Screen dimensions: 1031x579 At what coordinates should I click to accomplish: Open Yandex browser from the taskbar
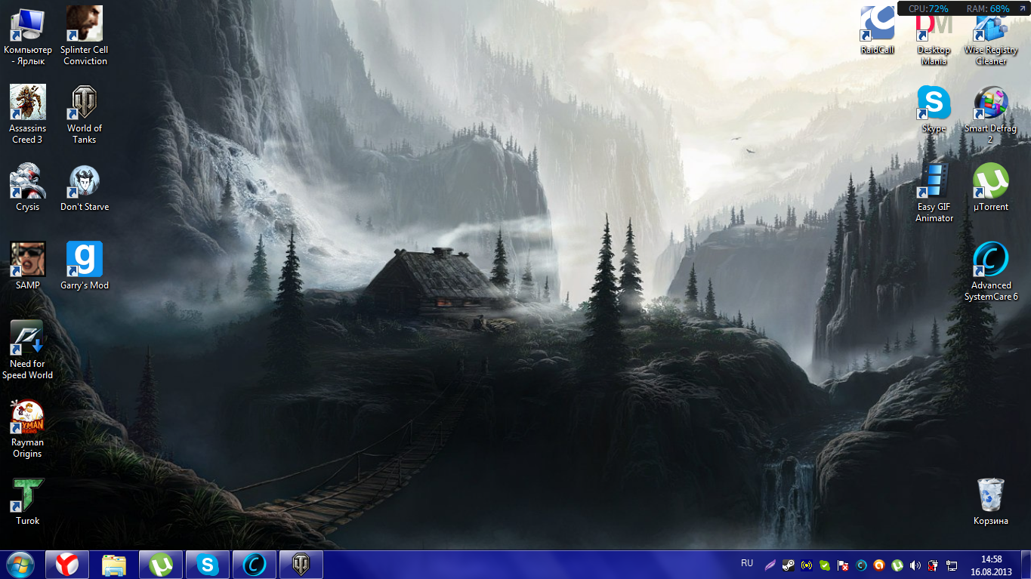(67, 565)
